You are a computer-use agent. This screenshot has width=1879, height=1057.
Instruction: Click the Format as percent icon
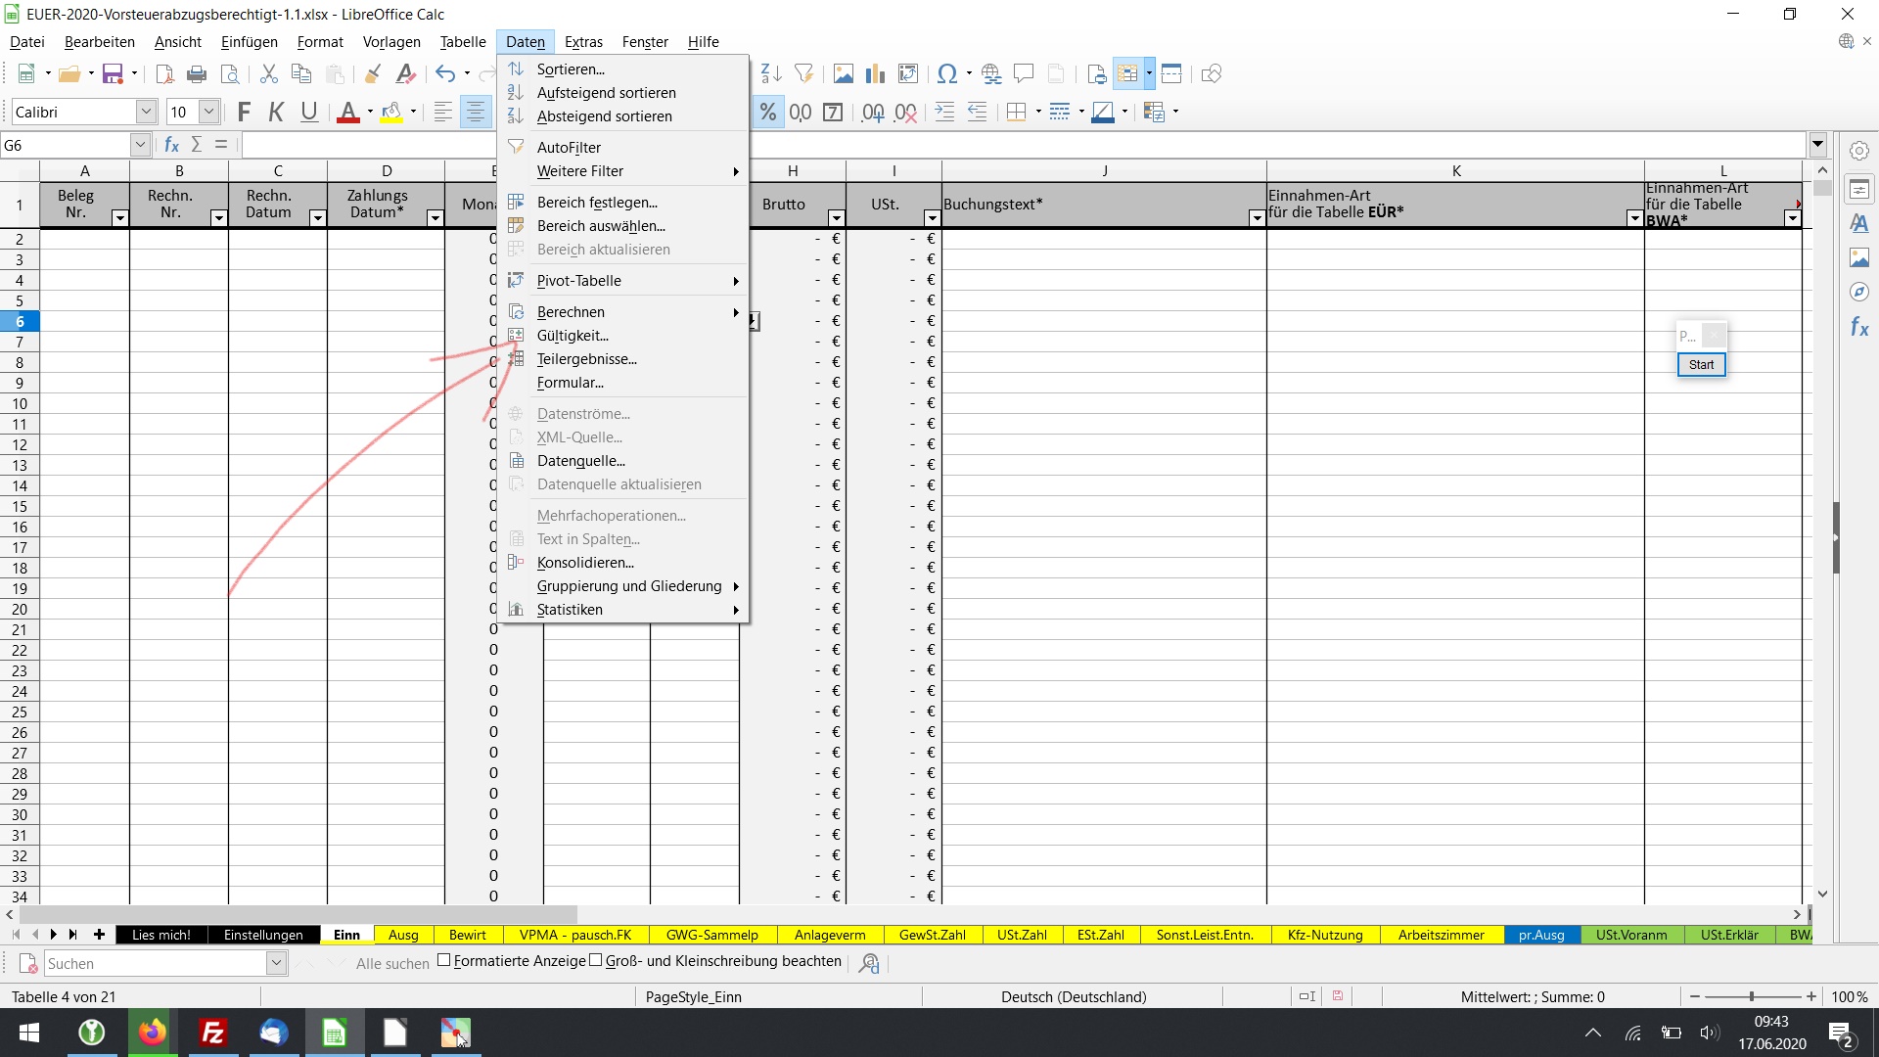(768, 113)
